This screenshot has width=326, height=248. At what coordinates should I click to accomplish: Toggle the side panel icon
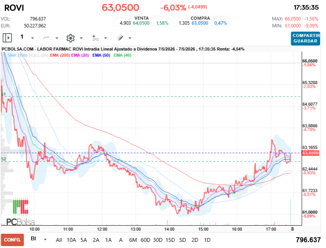point(7,38)
